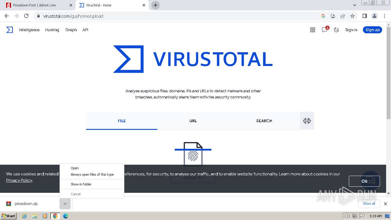Viewport: 391px width, 220px height.
Task: Open the Hunting nav link
Action: point(52,30)
